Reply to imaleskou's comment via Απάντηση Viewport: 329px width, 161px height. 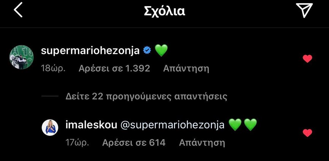coord(202,143)
